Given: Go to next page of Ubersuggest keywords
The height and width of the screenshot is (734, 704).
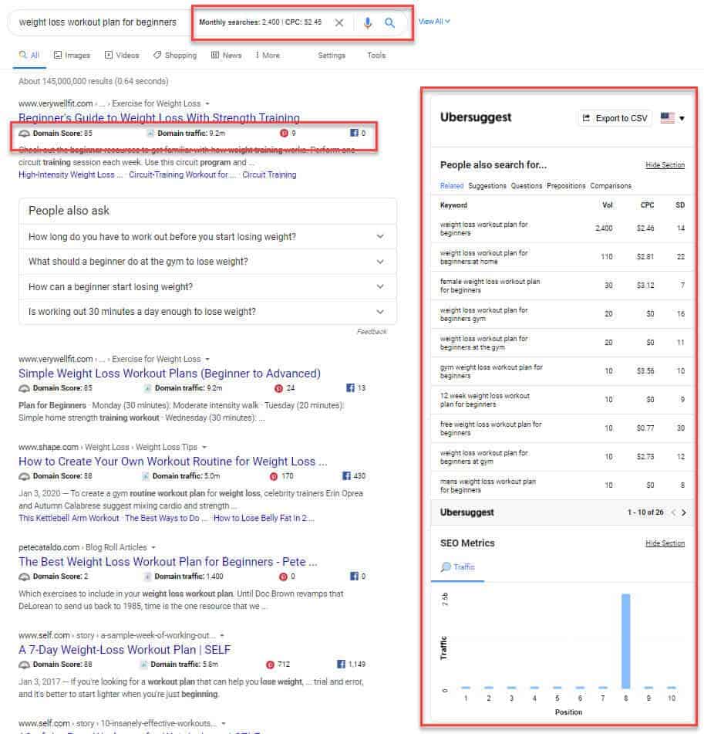Looking at the screenshot, I should 683,512.
